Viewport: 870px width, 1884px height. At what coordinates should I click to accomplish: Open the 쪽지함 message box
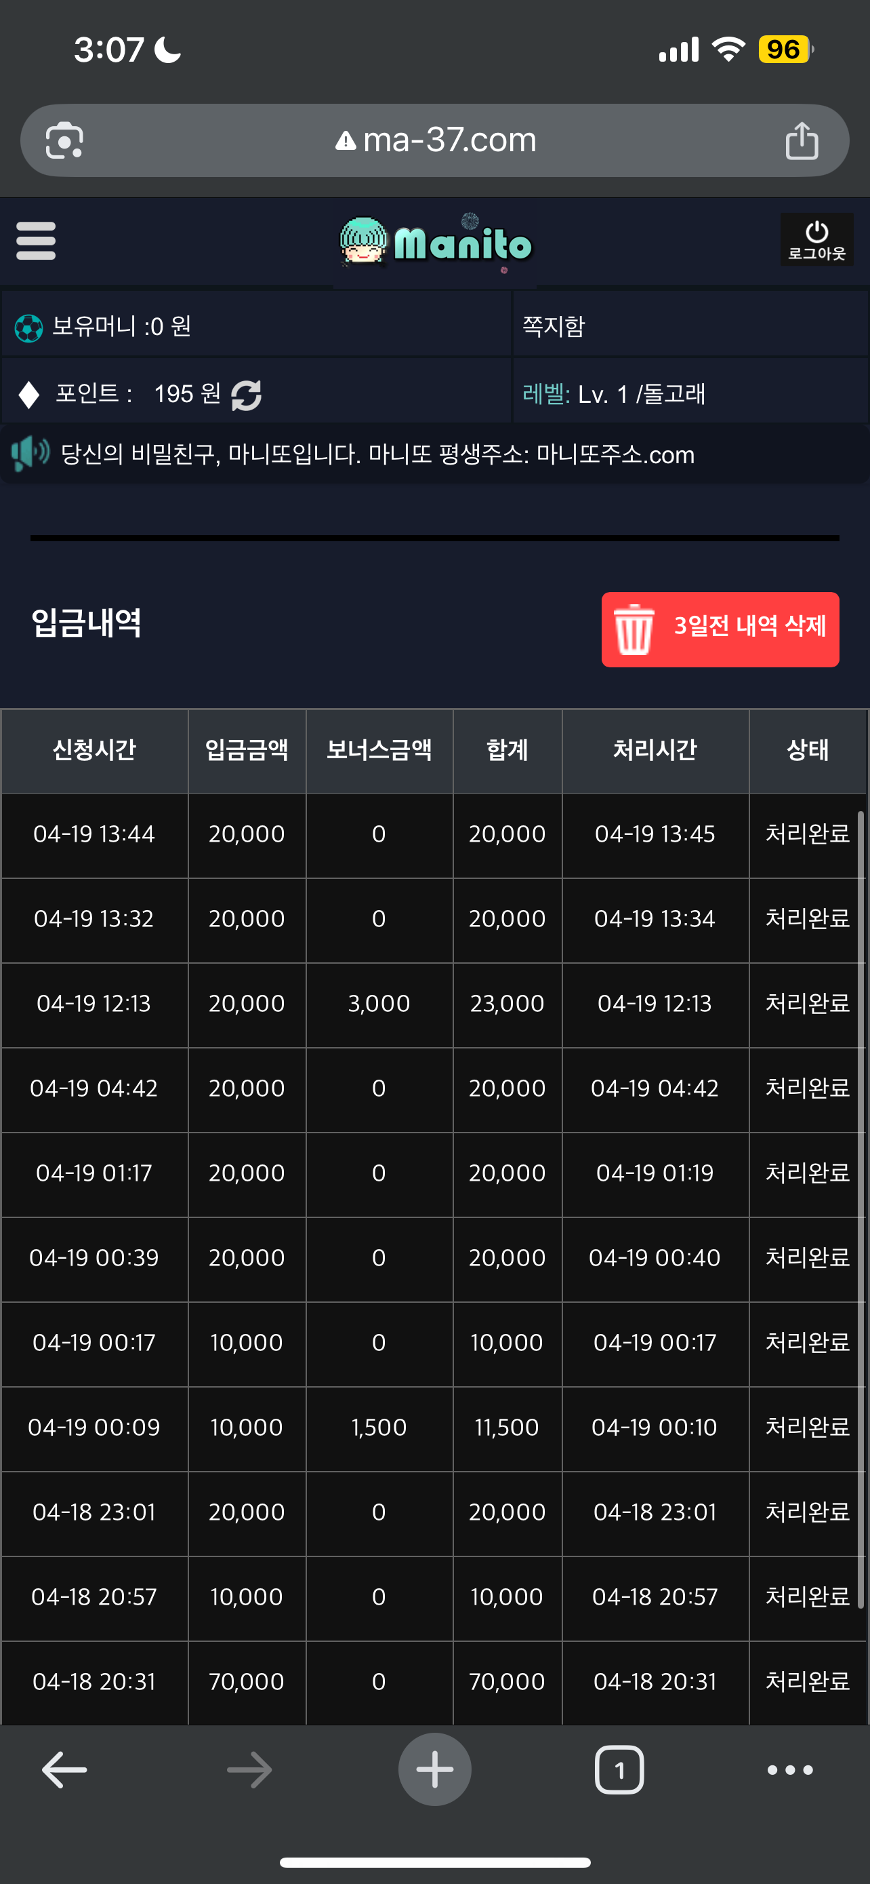[x=554, y=326]
